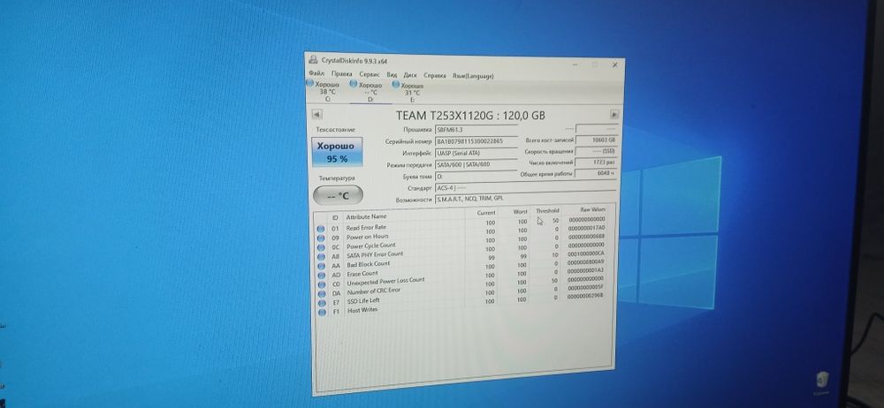Click status circle for Power Cycle Count
The width and height of the screenshot is (884, 408).
[321, 247]
